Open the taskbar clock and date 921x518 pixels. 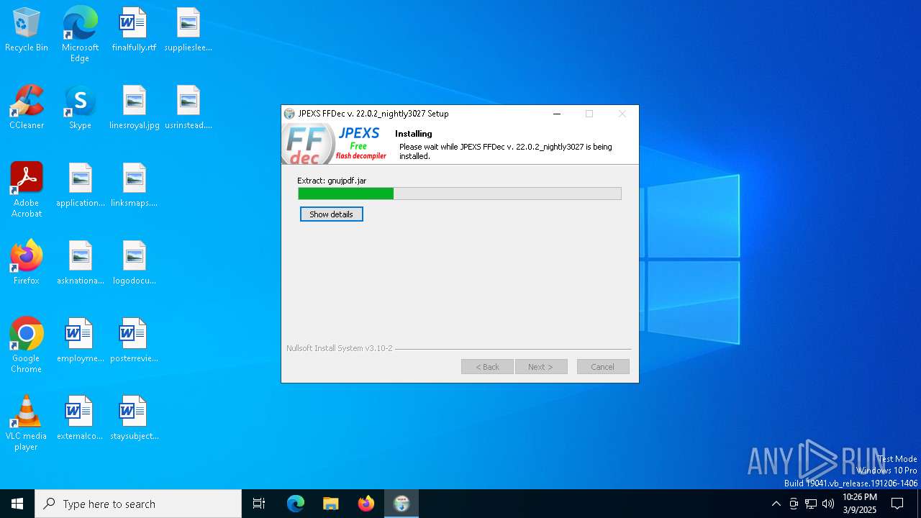859,504
